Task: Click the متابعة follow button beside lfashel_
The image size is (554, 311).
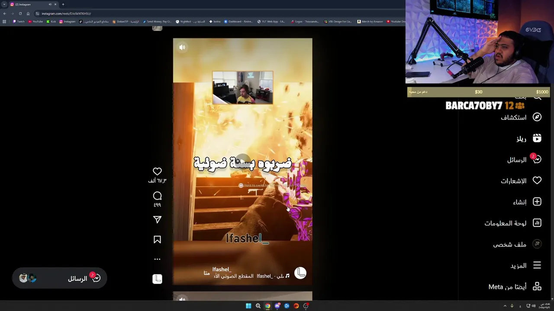Action: [x=206, y=273]
